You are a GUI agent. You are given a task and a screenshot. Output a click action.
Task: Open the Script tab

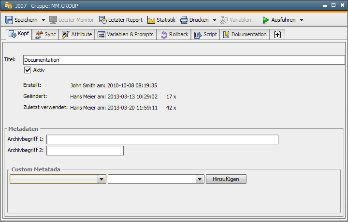[205, 35]
